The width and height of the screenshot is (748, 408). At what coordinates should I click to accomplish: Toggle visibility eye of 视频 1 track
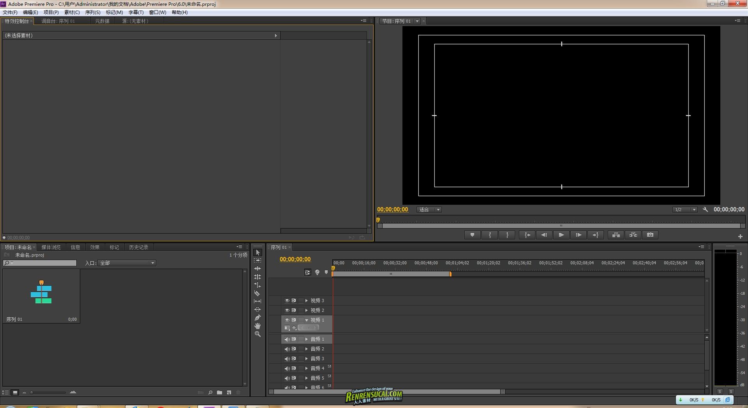(x=287, y=320)
